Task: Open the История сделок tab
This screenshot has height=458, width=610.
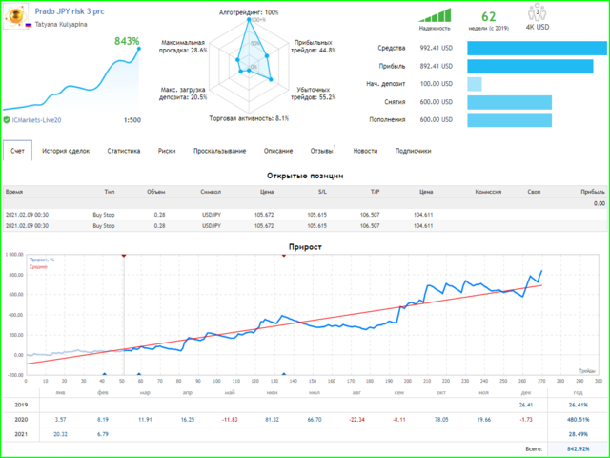Action: (x=66, y=151)
